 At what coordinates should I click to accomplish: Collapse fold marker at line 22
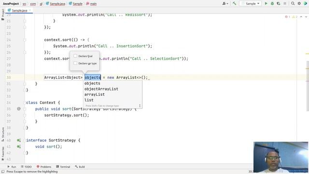point(25,27)
